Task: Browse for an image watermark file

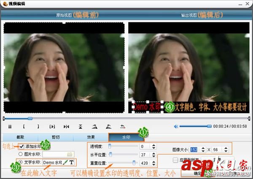Action: 70,154
